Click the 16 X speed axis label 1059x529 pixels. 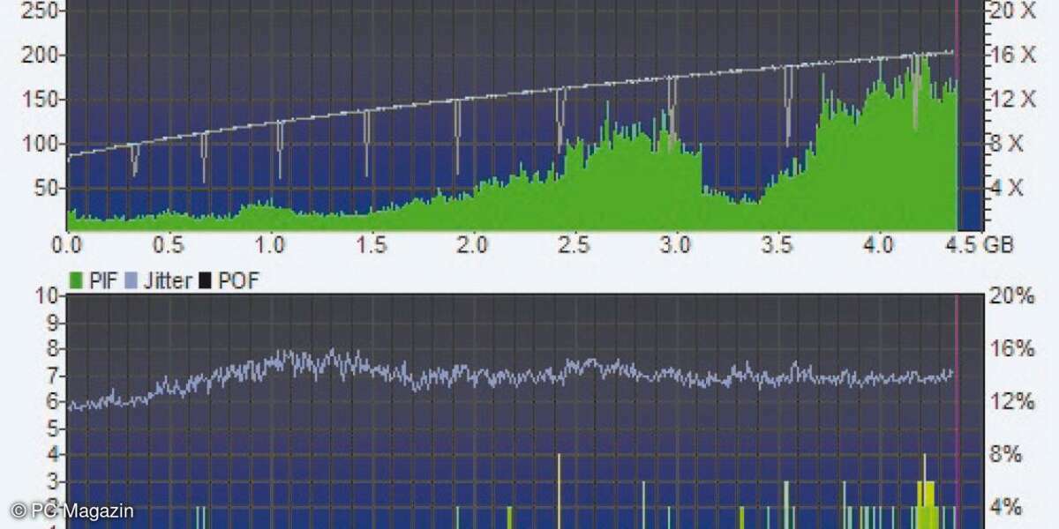click(x=1010, y=55)
